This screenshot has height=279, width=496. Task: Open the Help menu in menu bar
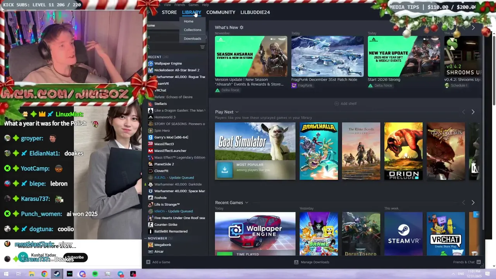click(205, 5)
